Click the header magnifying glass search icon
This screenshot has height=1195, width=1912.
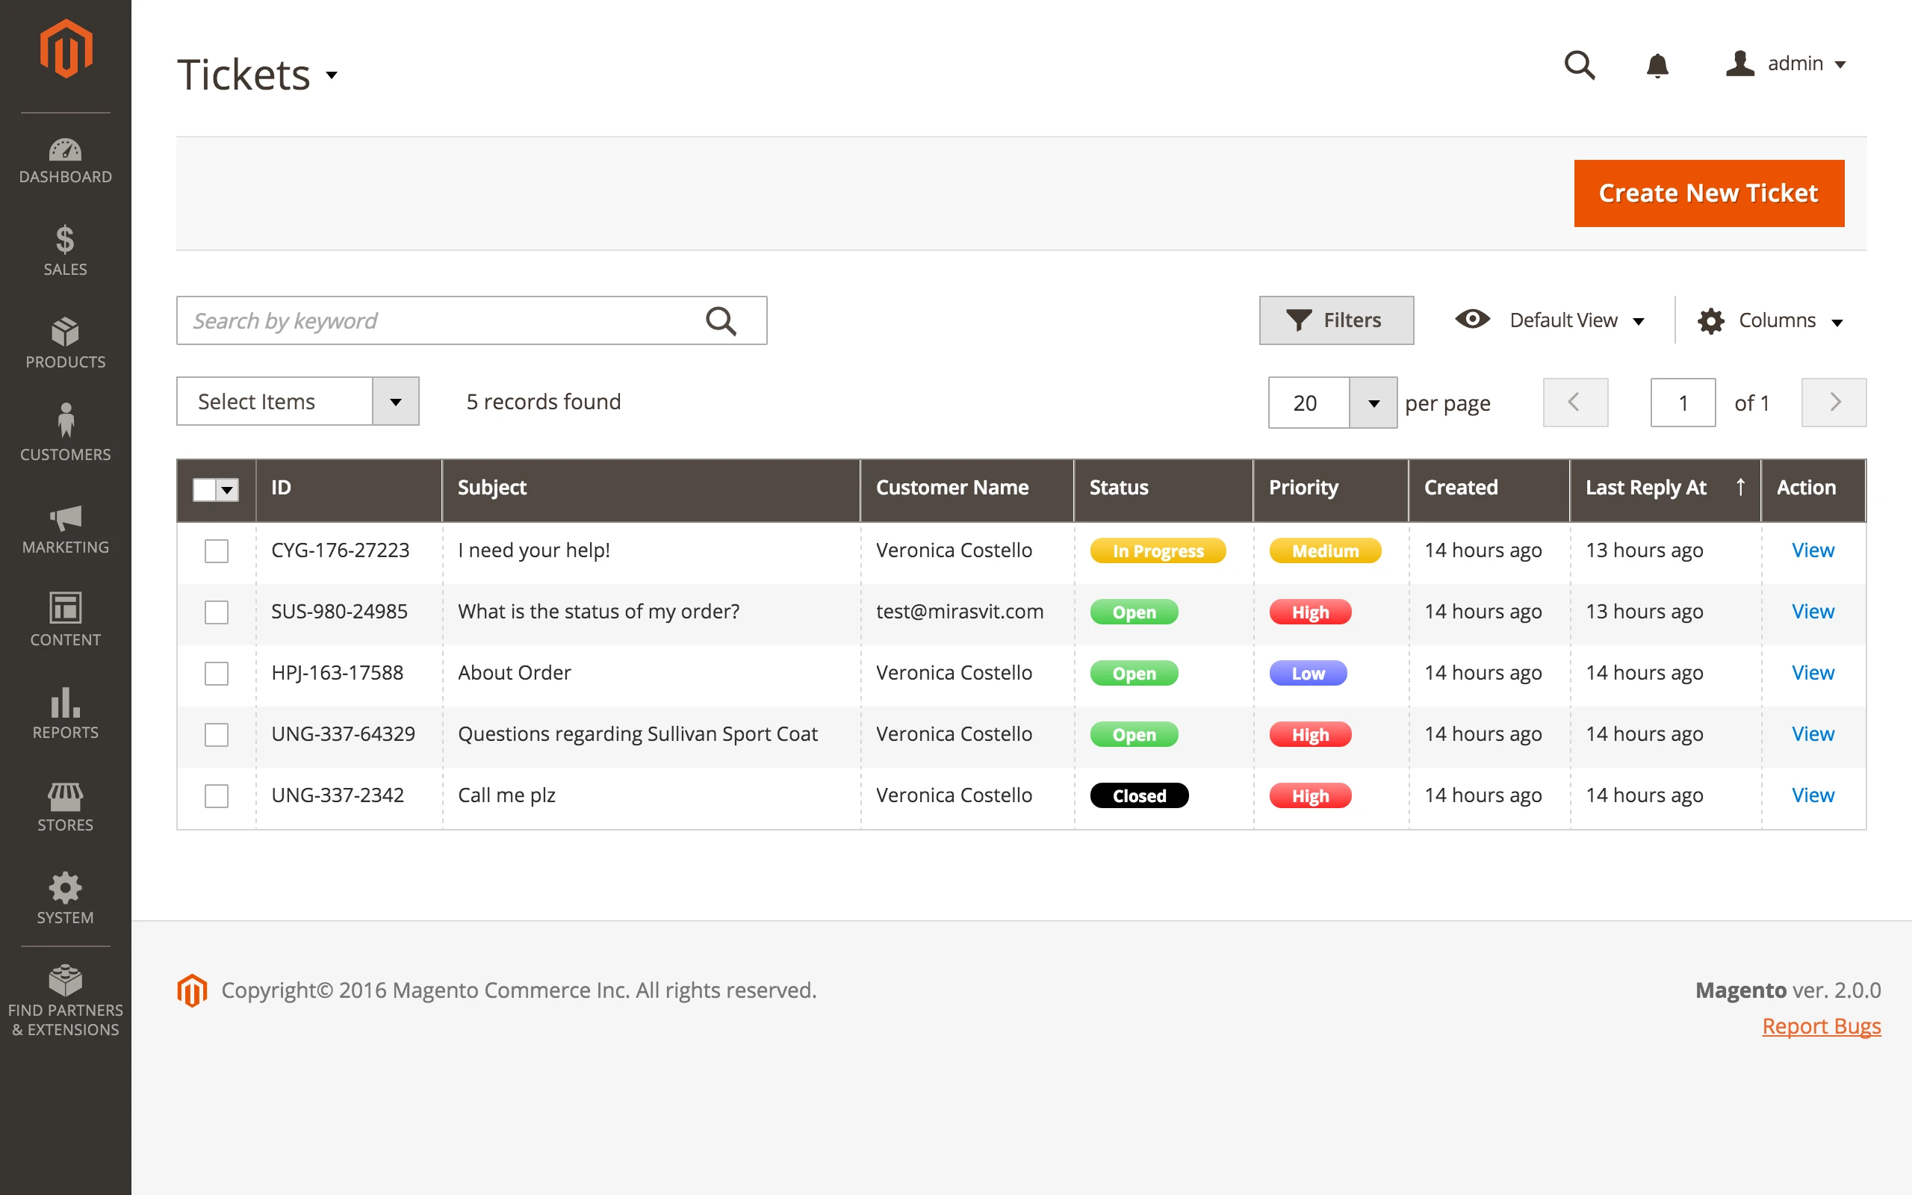point(1580,66)
